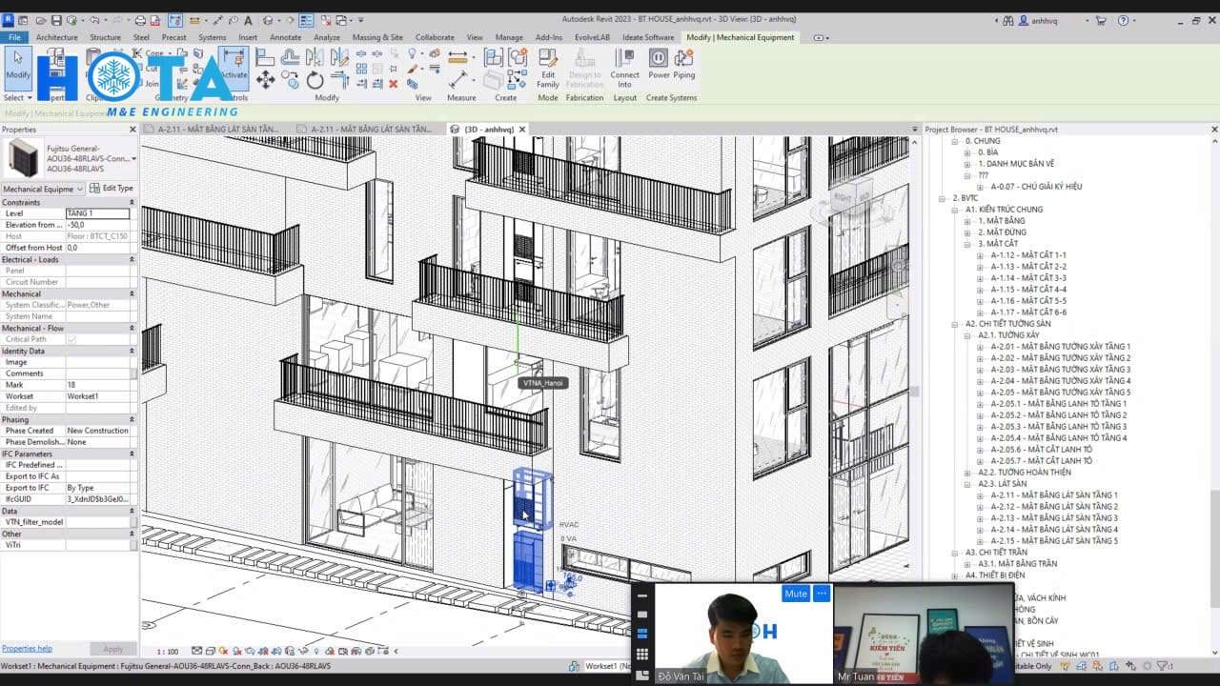Collapse the IFC Parameters section
This screenshot has height=686, width=1220.
132,454
